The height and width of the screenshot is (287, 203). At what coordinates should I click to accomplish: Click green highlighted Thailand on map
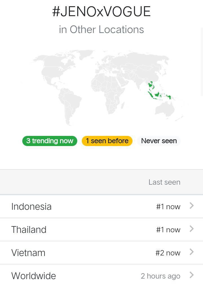[x=151, y=85]
